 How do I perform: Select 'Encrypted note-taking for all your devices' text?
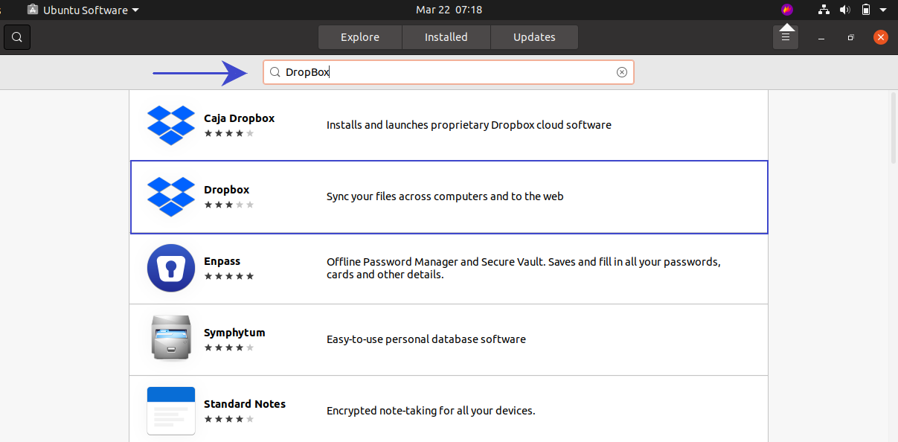pos(431,411)
